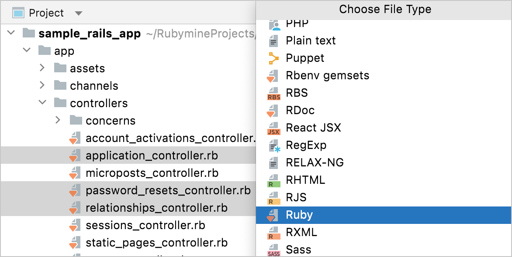Viewport: 512px width, 257px height.
Task: Click the RegExp file type icon
Action: [x=273, y=145]
